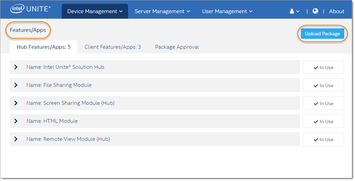This screenshot has width=355, height=181.
Task: Click checkmark icon on Solution Hub row
Action: (316, 68)
